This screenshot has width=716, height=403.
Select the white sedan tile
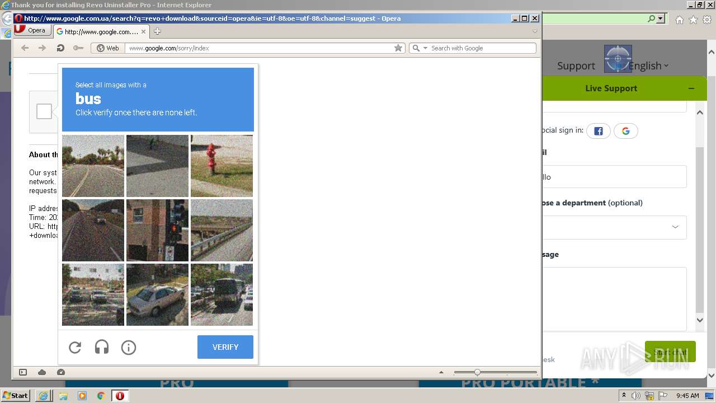point(157,294)
